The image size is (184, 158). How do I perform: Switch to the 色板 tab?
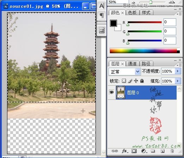coord(132,13)
